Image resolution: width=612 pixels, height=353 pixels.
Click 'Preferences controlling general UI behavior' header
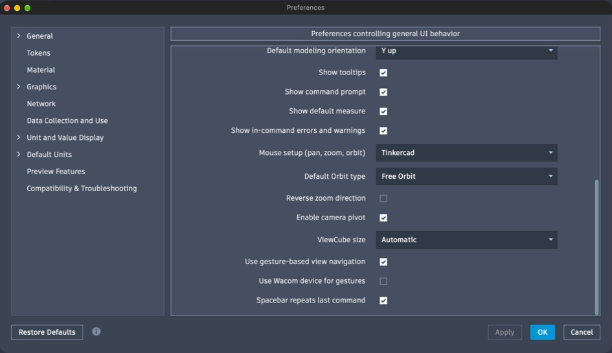[x=385, y=34]
